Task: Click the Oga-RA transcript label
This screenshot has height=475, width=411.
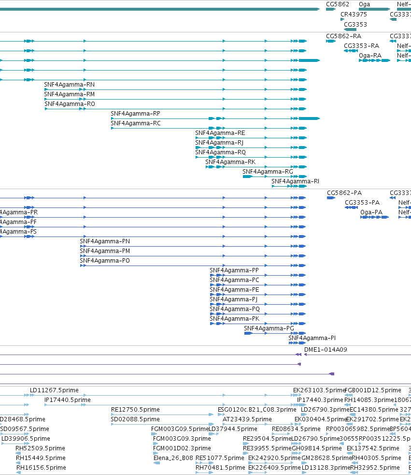Action: (370, 56)
